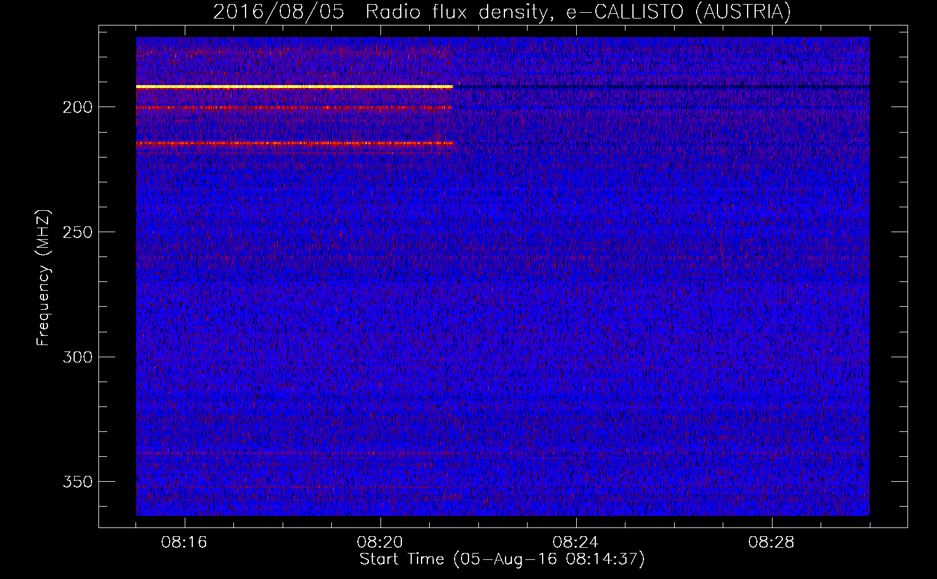
Task: Click the bright yellow emission line near 192 MHz
Action: (294, 87)
